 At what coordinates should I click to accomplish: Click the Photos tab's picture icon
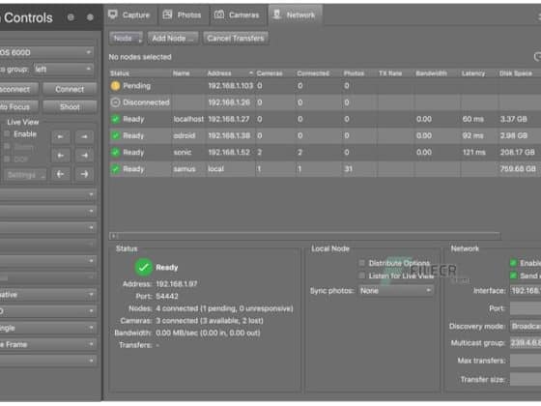[167, 14]
